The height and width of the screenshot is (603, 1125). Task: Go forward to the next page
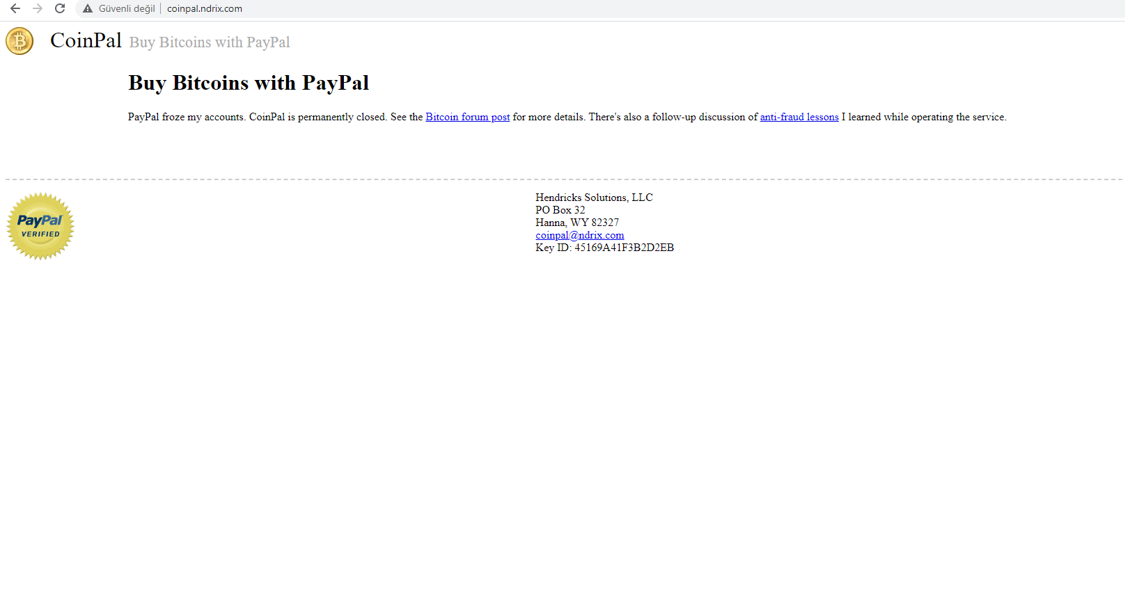tap(38, 8)
